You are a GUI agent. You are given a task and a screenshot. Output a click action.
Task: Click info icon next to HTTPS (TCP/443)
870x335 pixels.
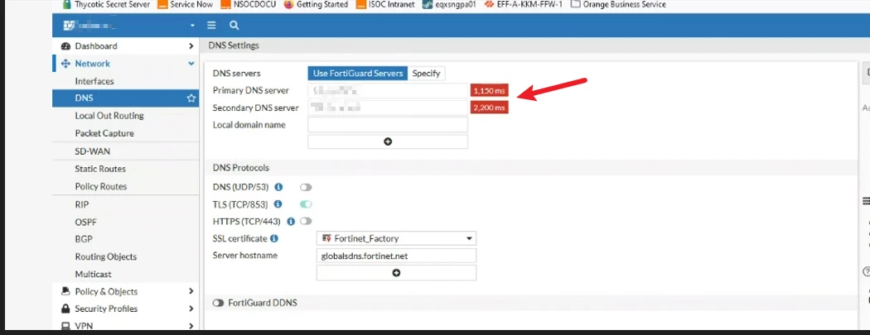pyautogui.click(x=291, y=222)
